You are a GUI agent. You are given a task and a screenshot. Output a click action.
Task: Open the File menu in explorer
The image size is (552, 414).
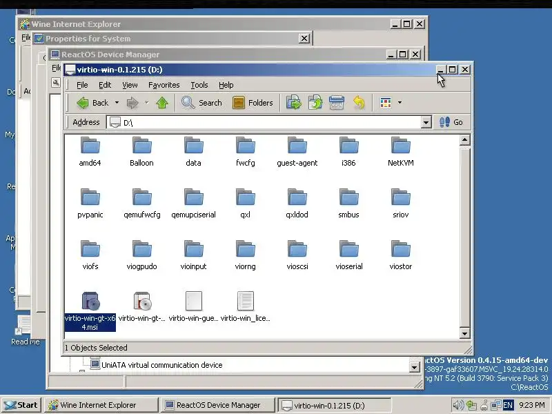click(x=82, y=85)
